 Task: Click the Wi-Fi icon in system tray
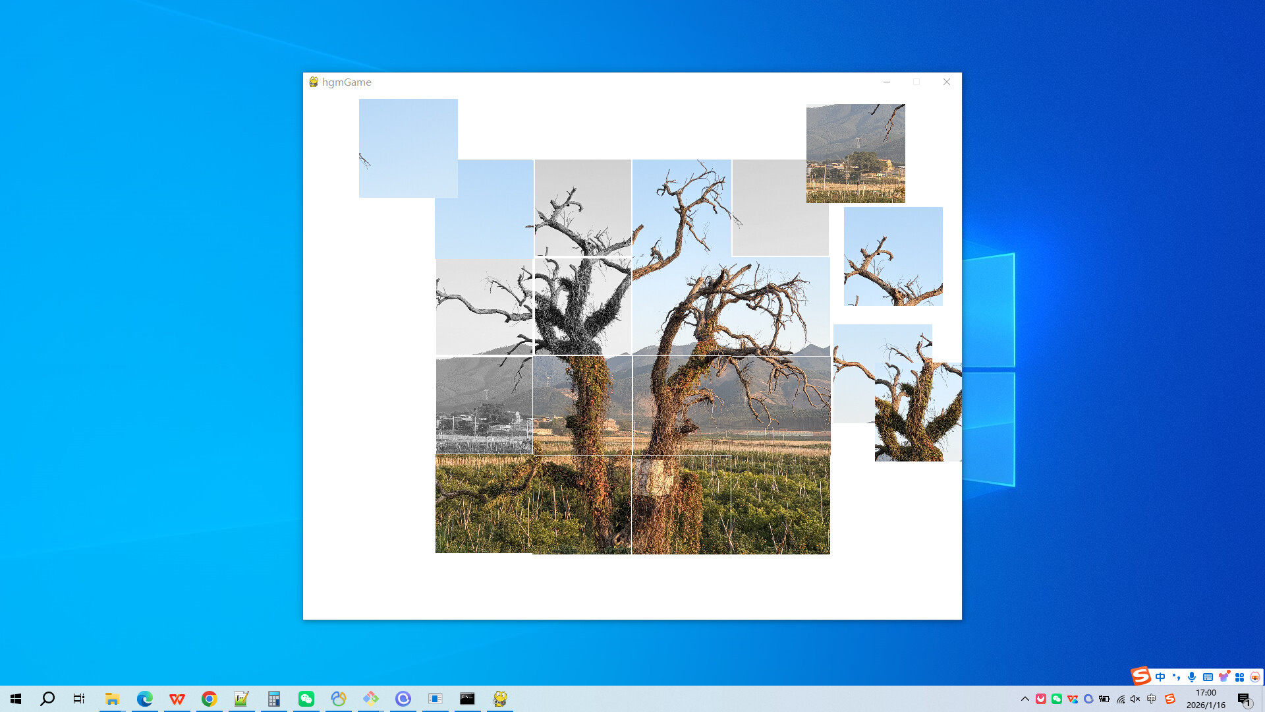click(1121, 700)
